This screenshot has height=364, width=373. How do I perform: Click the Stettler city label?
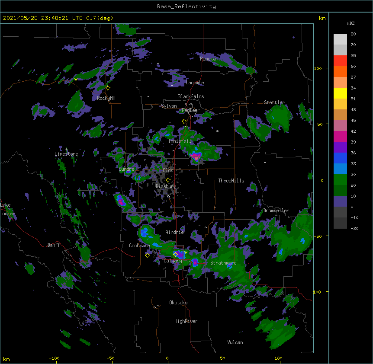(x=274, y=102)
